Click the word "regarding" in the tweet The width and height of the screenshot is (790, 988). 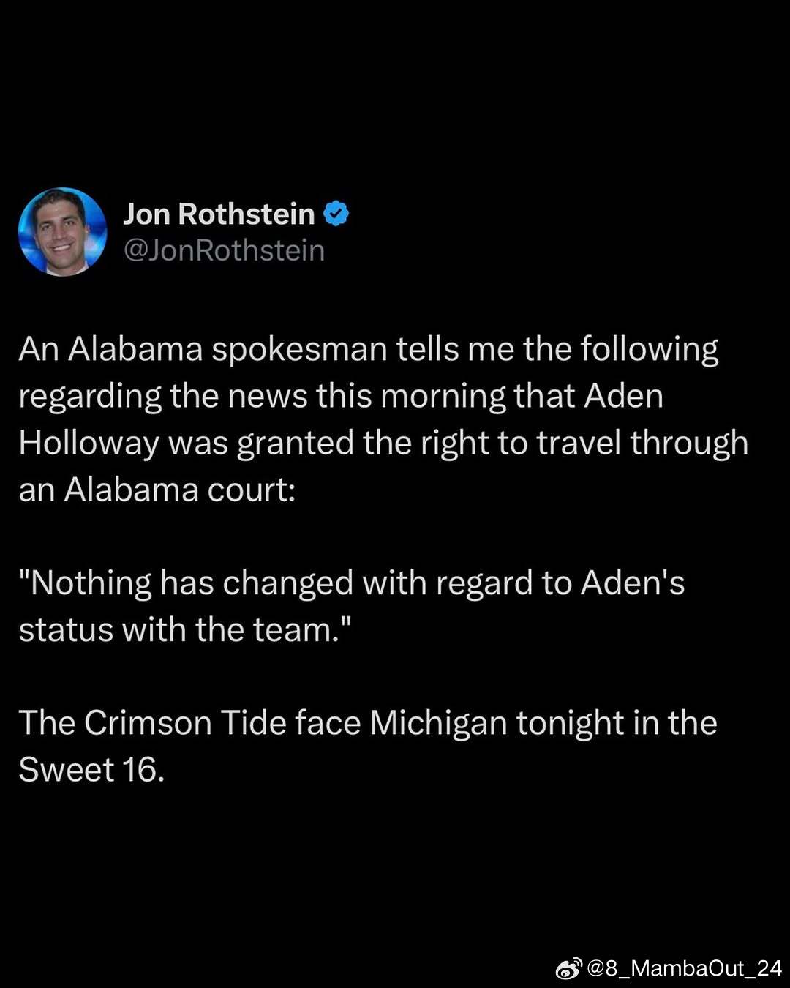[x=89, y=396]
